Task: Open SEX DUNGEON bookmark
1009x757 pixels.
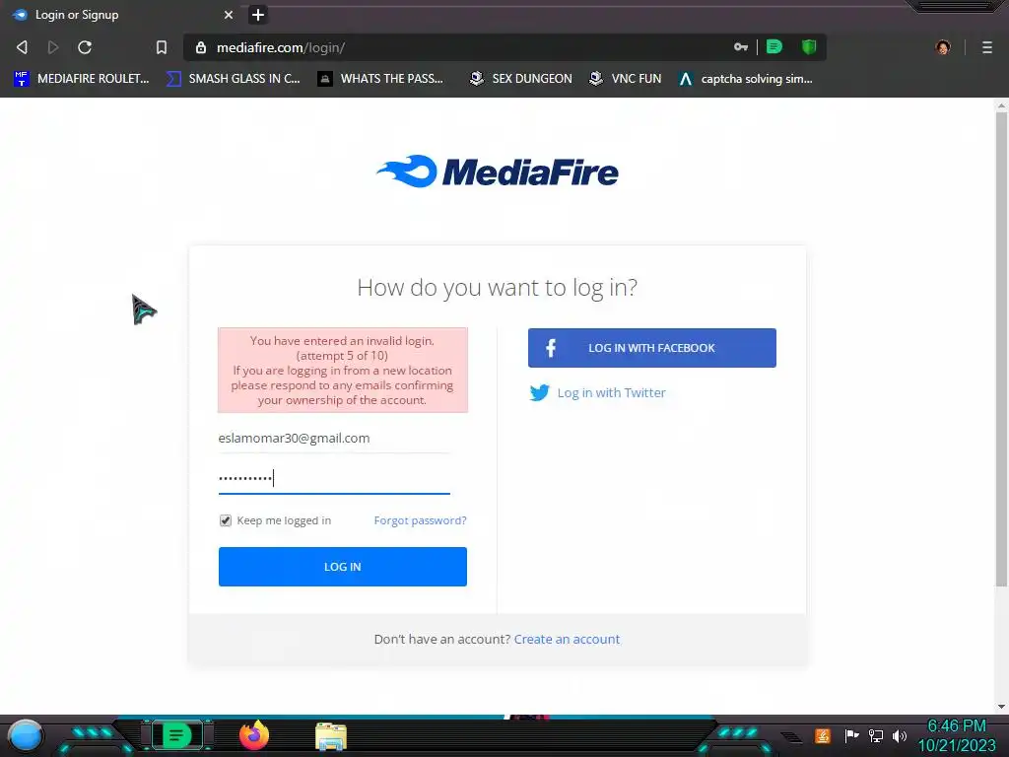Action: 521,79
